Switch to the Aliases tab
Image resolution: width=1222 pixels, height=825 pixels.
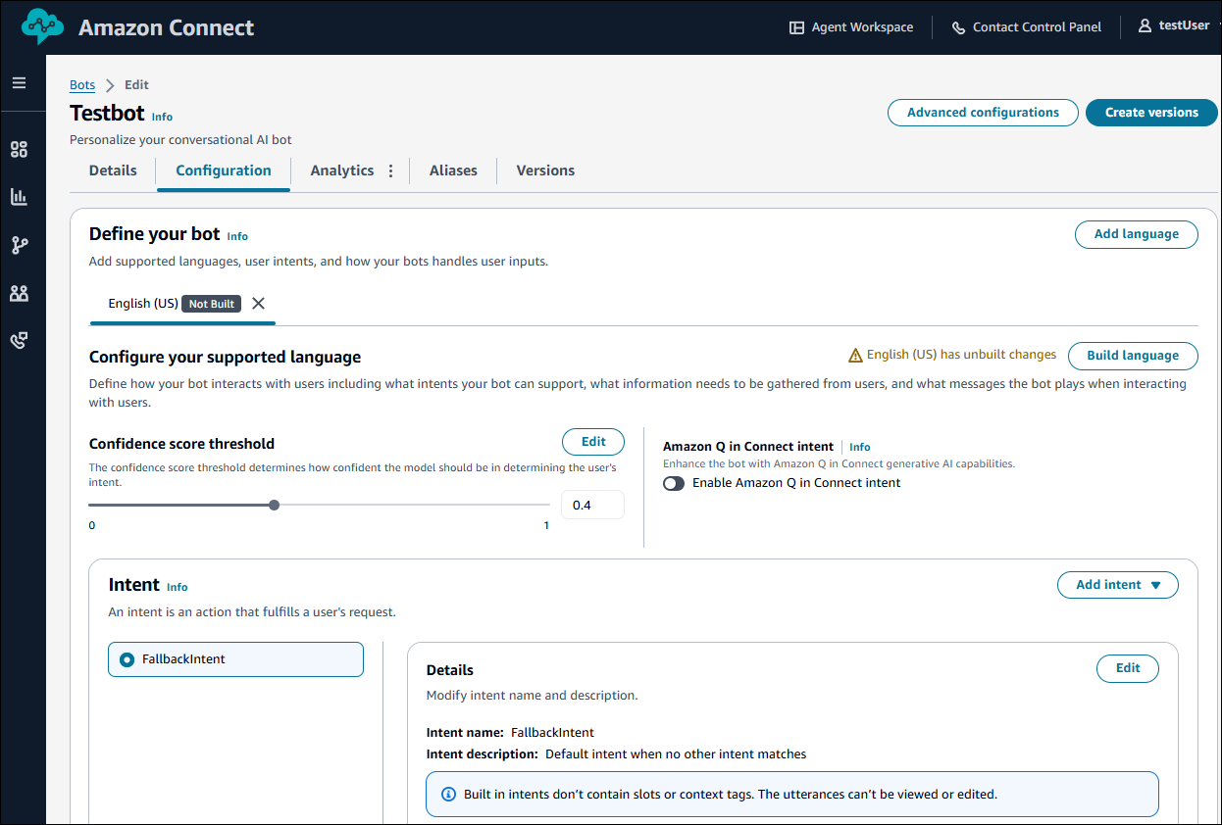coord(453,170)
